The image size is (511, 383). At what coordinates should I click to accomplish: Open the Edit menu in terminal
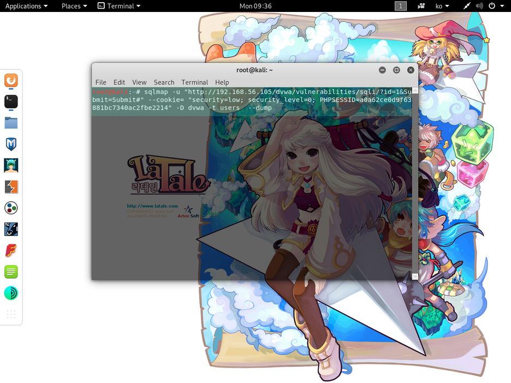(x=119, y=82)
